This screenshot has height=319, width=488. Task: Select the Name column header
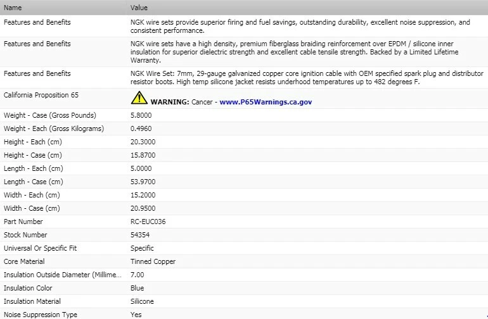[x=13, y=8]
